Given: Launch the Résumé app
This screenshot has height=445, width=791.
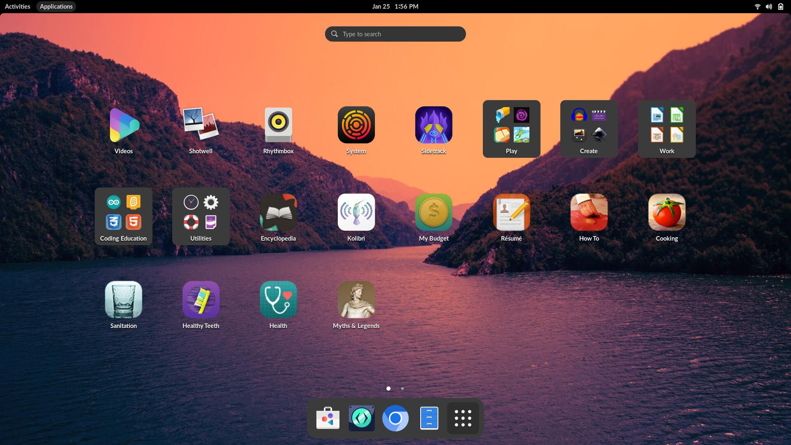Looking at the screenshot, I should [511, 212].
